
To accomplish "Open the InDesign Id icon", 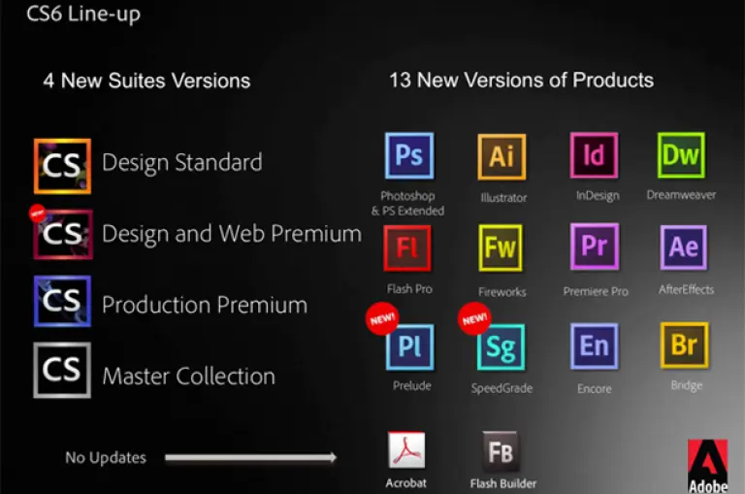I will point(594,157).
